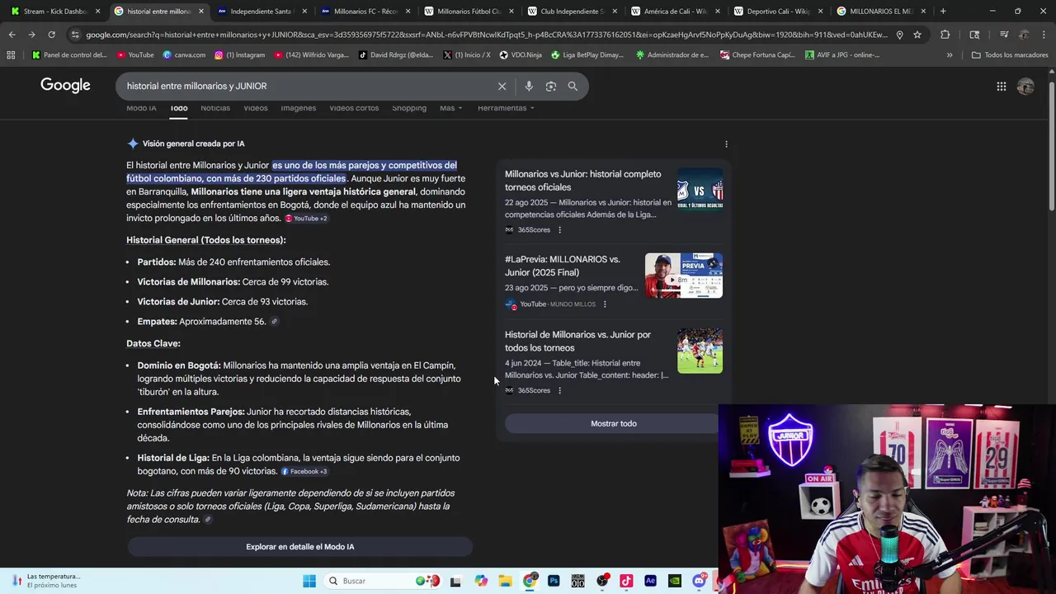Open Google Lens image search icon

point(550,86)
